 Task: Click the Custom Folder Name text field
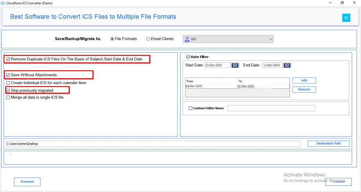pos(272,108)
